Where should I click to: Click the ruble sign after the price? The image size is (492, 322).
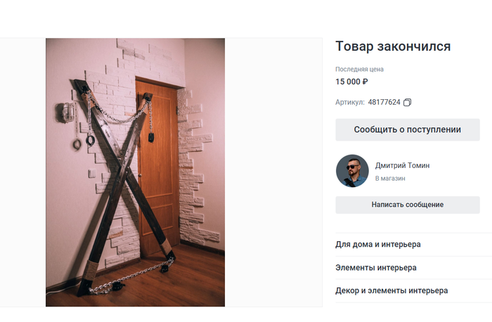pyautogui.click(x=365, y=82)
